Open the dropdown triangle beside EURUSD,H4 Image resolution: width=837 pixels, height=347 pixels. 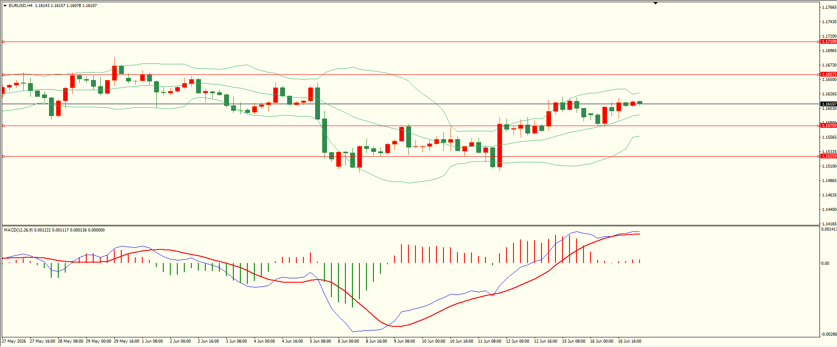click(5, 6)
